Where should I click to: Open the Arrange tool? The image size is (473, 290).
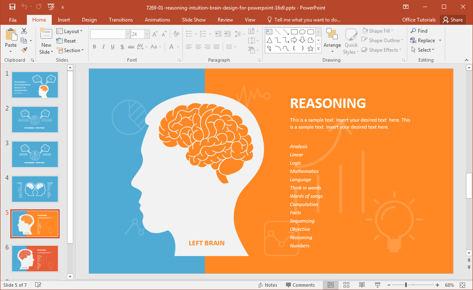click(332, 41)
